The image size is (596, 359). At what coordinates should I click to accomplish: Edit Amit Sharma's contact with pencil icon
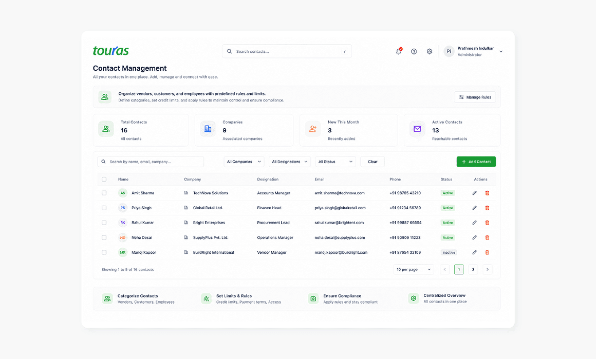[474, 193]
